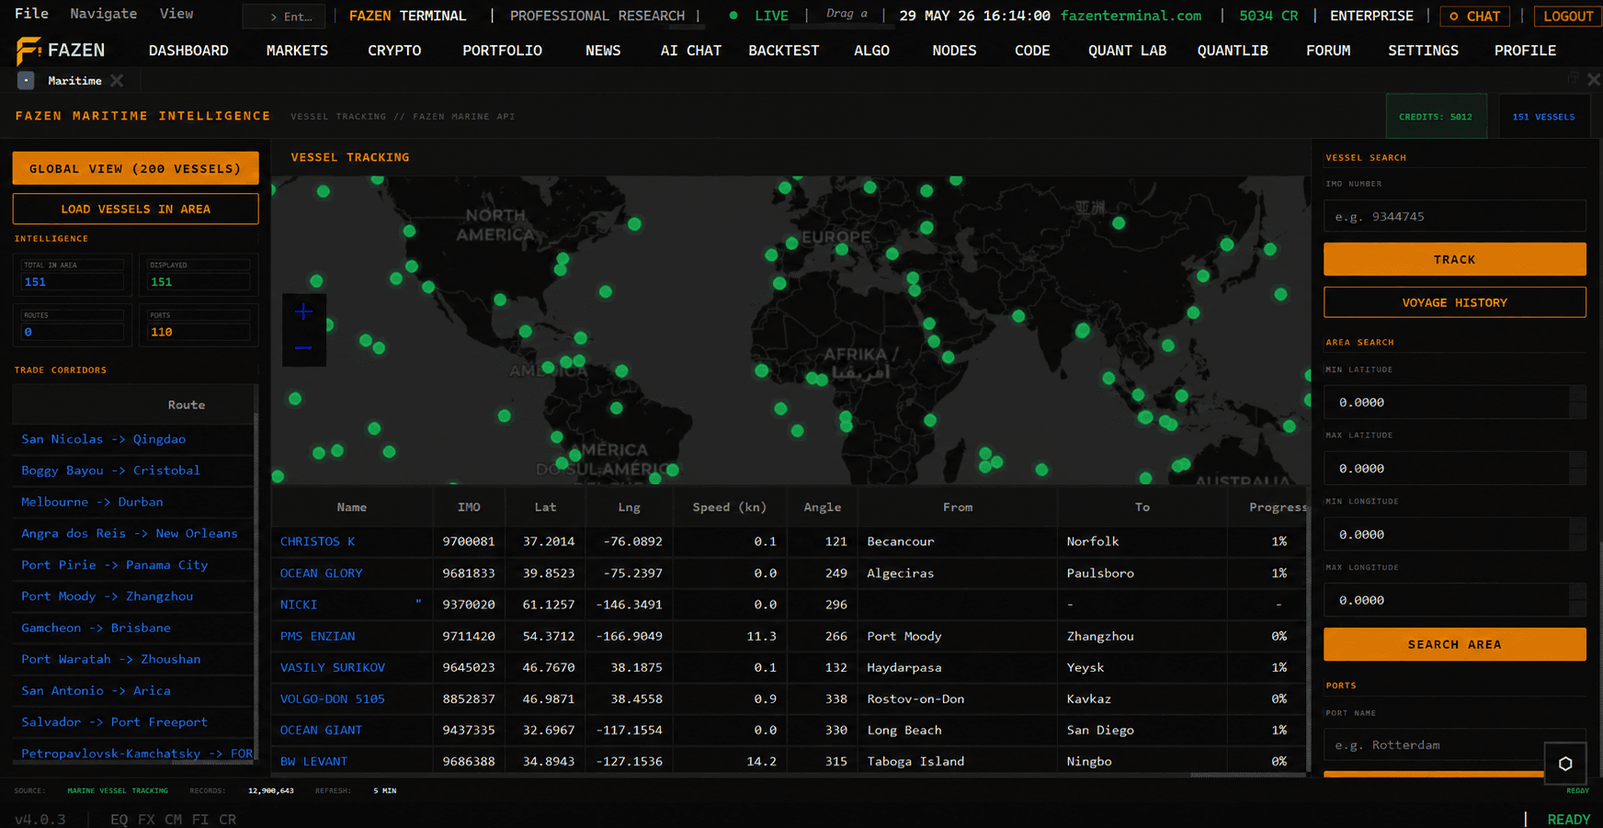Select the Salvador -> Port Freeport route
1603x828 pixels.
coord(114,722)
